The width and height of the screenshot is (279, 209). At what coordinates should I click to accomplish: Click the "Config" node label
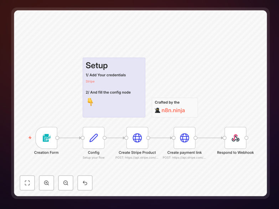coord(94,153)
